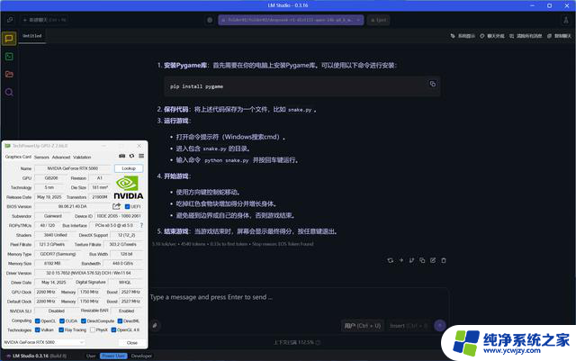Switch to the Advanced tab
The image size is (576, 361).
point(61,157)
